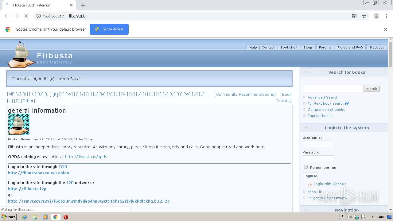Collapse the Login to the system panel
Screen dimensions: 393x221
click(x=306, y=128)
